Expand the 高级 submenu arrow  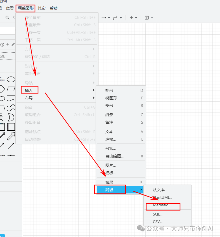point(141,190)
